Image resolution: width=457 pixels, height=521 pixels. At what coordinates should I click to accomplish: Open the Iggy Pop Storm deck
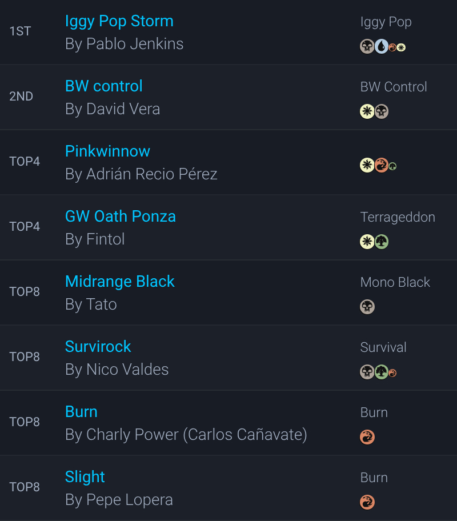119,21
